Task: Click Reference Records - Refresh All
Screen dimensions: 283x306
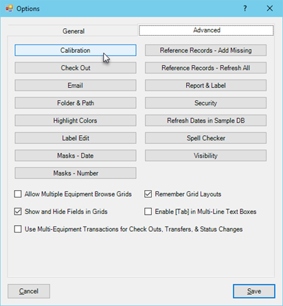Action: pyautogui.click(x=205, y=68)
